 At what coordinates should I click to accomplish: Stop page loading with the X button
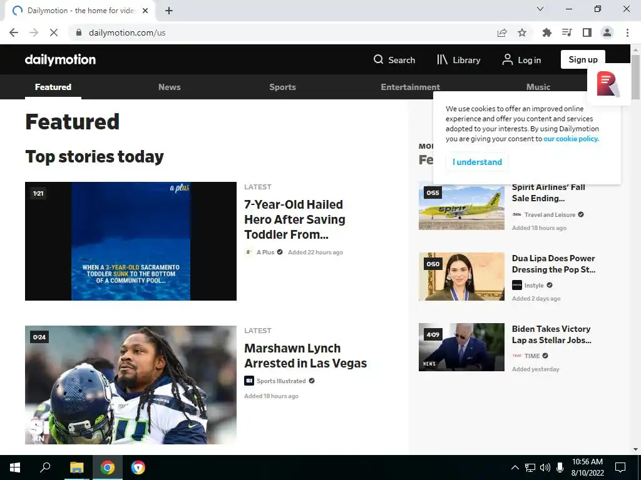(54, 32)
